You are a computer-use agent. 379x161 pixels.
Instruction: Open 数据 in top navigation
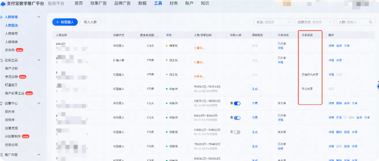(x=142, y=3)
